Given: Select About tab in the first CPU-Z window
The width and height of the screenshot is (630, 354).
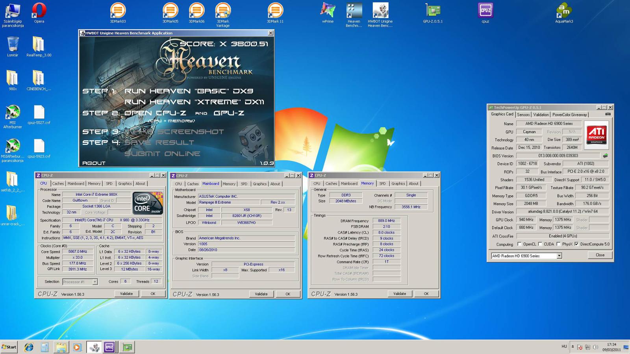Looking at the screenshot, I should pyautogui.click(x=140, y=183).
